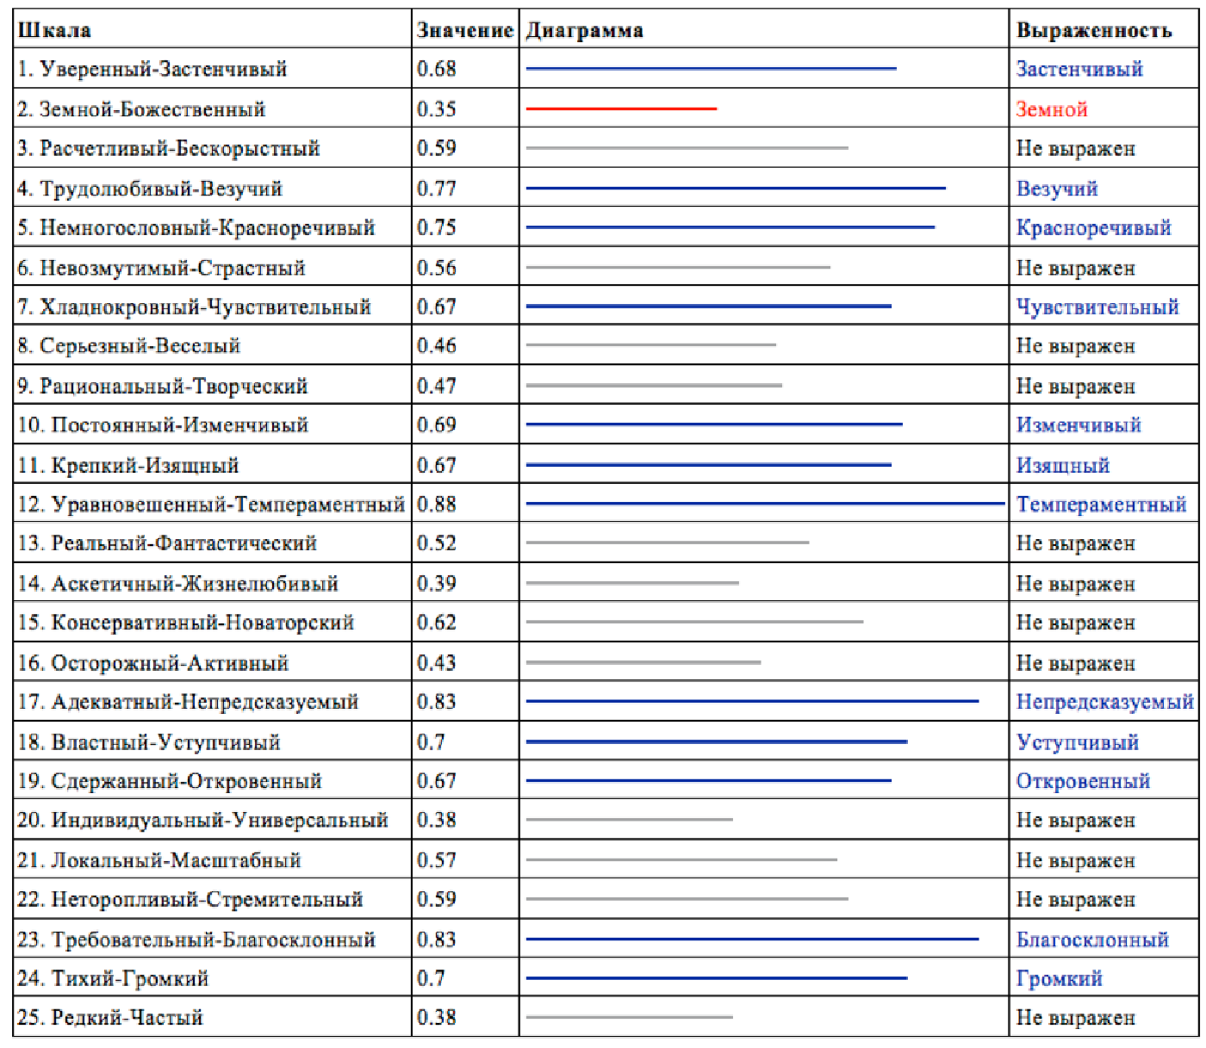Click the 'Выраженность' column header

click(x=1094, y=30)
